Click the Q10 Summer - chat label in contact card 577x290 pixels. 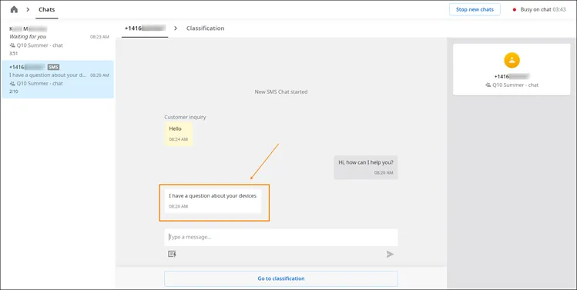(515, 85)
